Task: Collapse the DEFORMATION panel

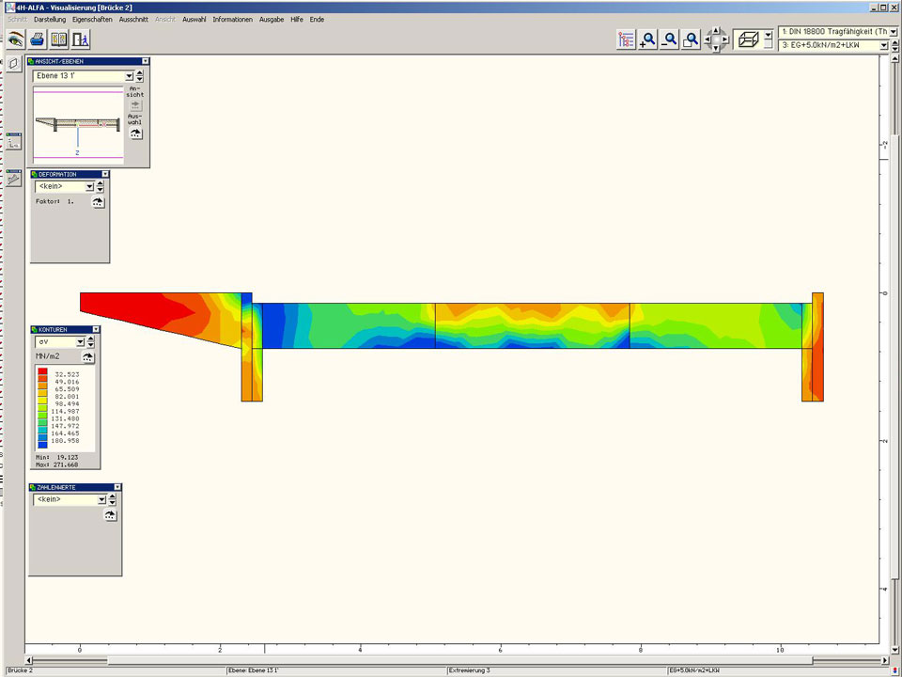Action: [x=105, y=174]
